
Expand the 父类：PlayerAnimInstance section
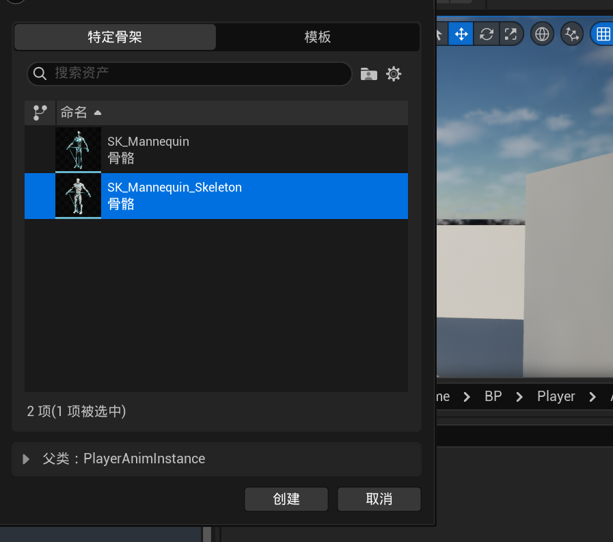(26, 459)
